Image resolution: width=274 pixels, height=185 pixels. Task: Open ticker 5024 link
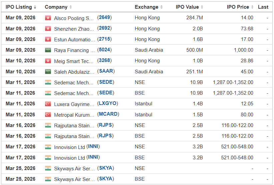tap(104, 50)
